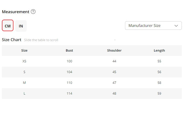
Task: Click the 'Slide the table to scroll' hint
Action: click(x=41, y=40)
